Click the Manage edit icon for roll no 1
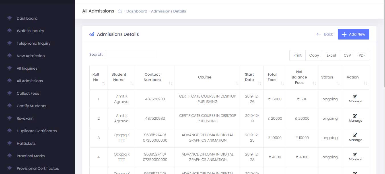The height and width of the screenshot is (174, 385). coord(355,96)
